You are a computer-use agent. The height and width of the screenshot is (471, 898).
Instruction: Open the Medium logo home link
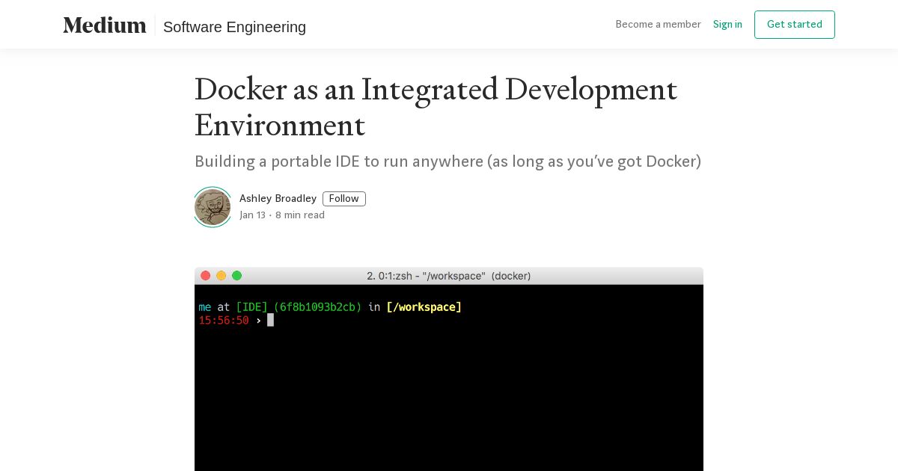tap(105, 25)
